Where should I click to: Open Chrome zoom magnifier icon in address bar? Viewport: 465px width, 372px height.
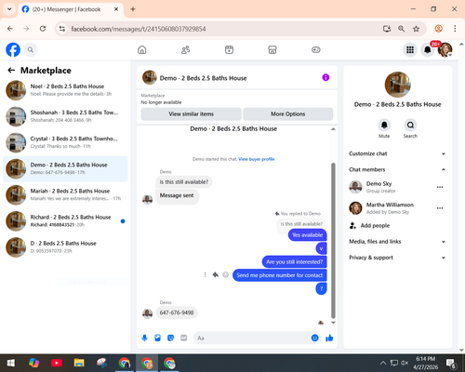401,29
